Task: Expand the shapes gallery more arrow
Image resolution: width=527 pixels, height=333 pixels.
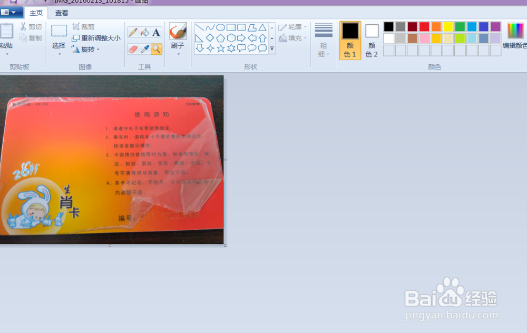Action: coord(272,48)
